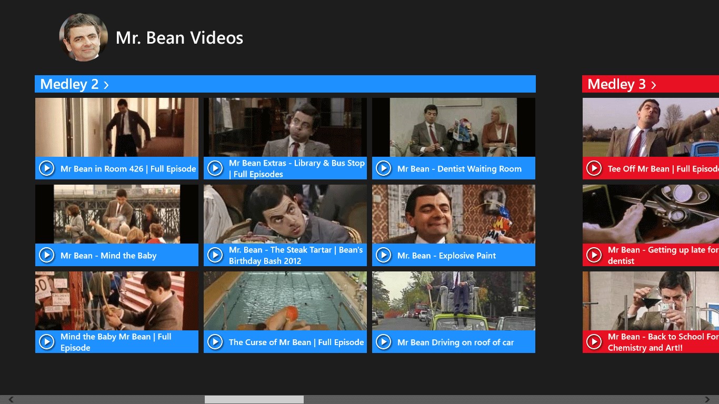This screenshot has width=719, height=404.
Task: Open swimming pool thumbnail of Curse of Mr Bean
Action: tap(285, 301)
